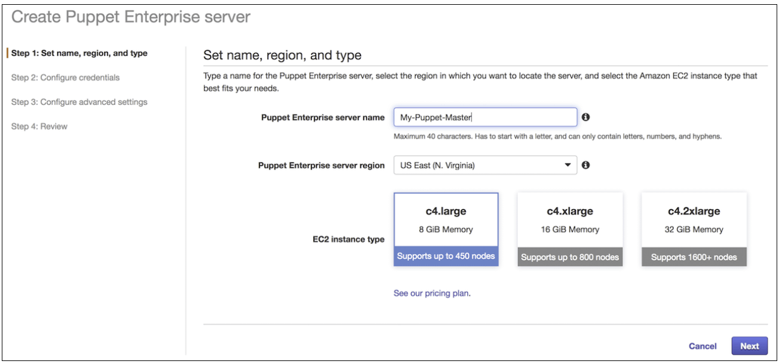The width and height of the screenshot is (782, 364).
Task: Choose the c4.2xlarge instance type card
Action: (x=694, y=229)
